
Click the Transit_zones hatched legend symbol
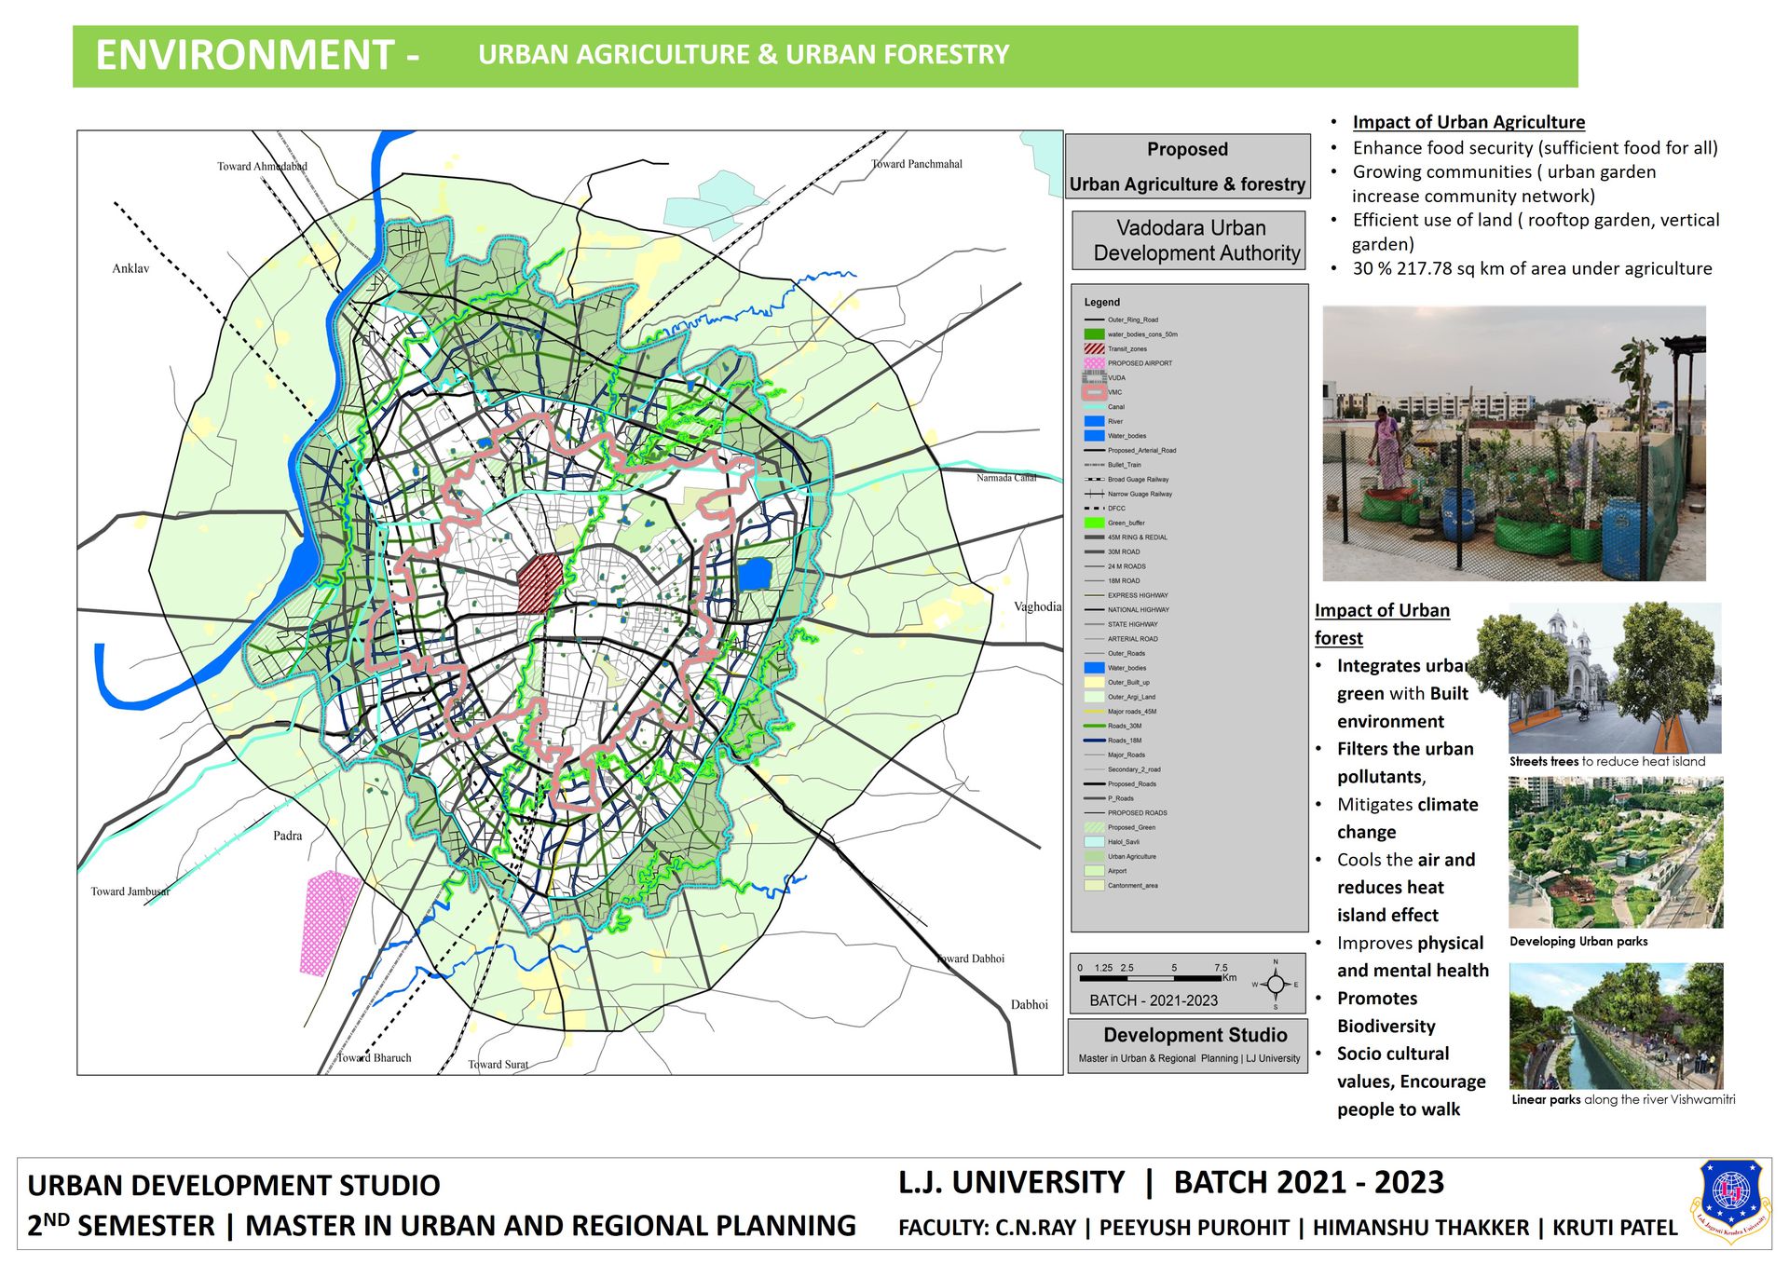pyautogui.click(x=1094, y=348)
